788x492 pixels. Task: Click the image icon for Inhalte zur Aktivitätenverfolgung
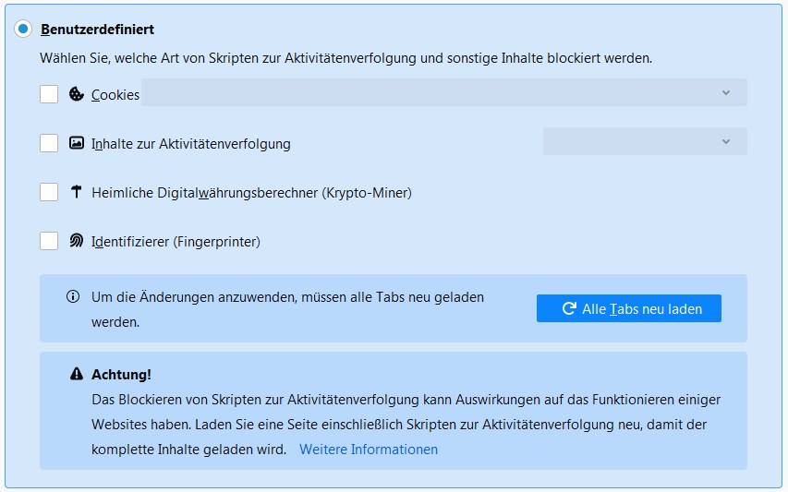(77, 143)
